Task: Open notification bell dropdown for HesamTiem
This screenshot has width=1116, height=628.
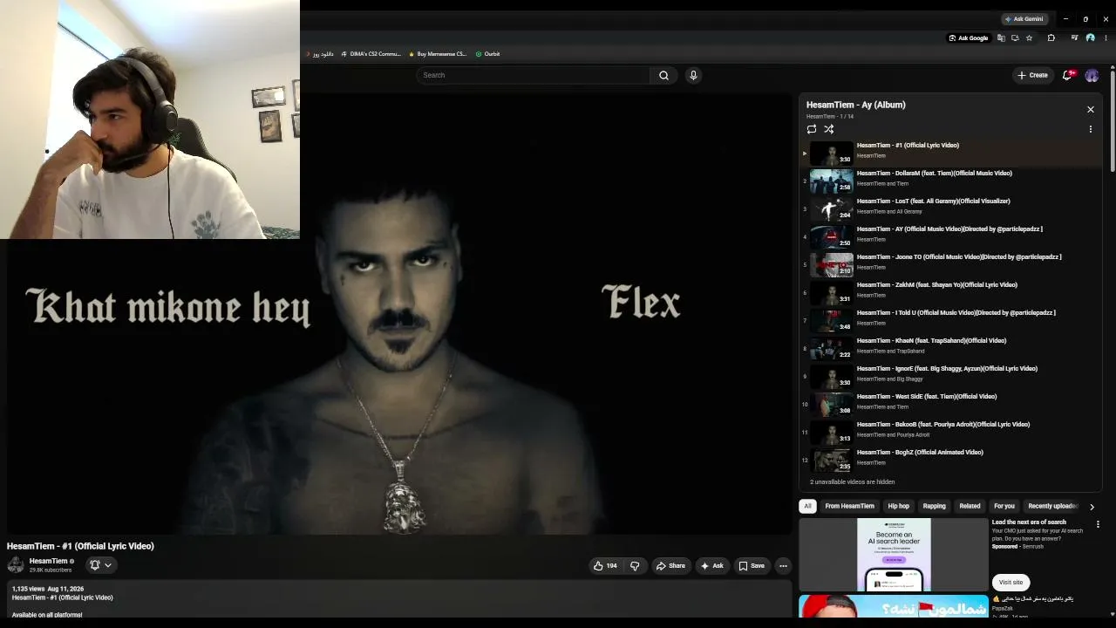Action: pyautogui.click(x=100, y=565)
